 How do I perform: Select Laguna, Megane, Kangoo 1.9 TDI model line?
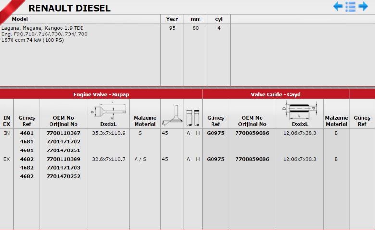pos(42,28)
